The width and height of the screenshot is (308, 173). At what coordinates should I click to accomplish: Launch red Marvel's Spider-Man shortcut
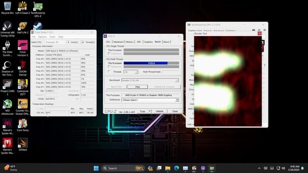8,146
